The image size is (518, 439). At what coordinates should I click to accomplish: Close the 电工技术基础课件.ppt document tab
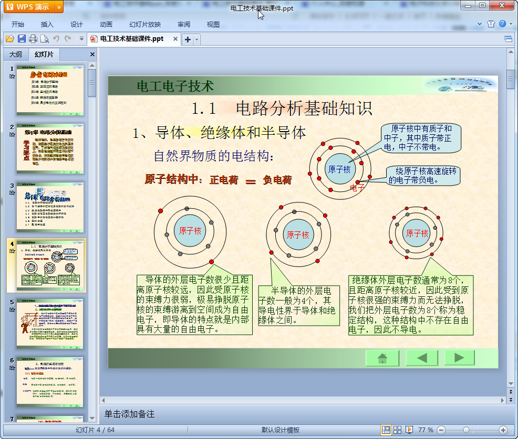(175, 39)
